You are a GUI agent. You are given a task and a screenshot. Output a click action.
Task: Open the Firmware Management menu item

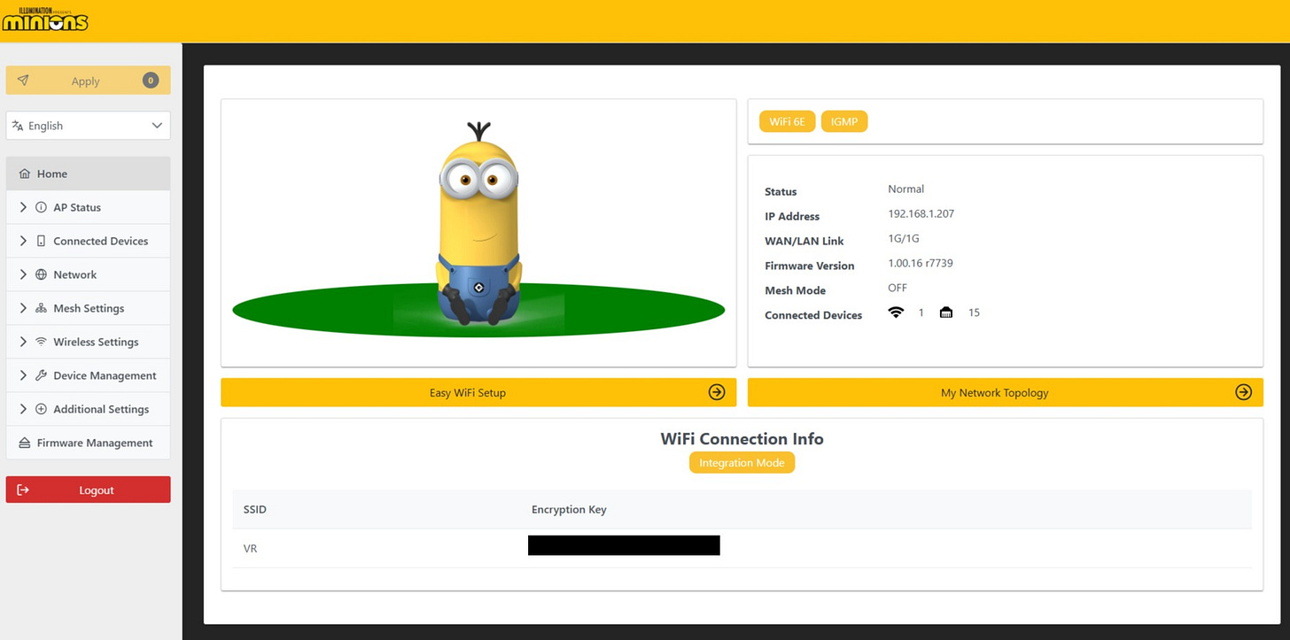tap(88, 443)
